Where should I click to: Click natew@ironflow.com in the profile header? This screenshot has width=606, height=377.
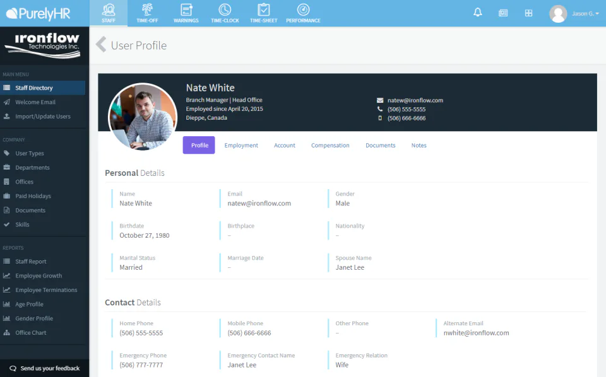415,100
